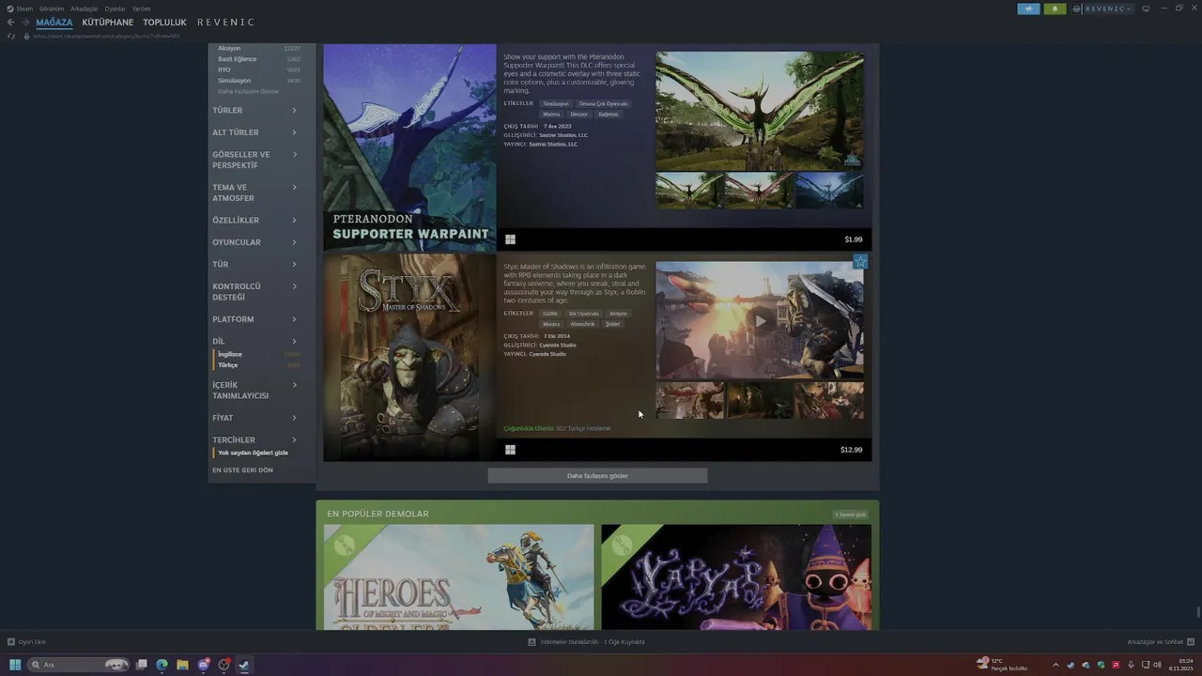Click the Steam logo icon in the menu bar
The width and height of the screenshot is (1202, 676).
coord(10,8)
